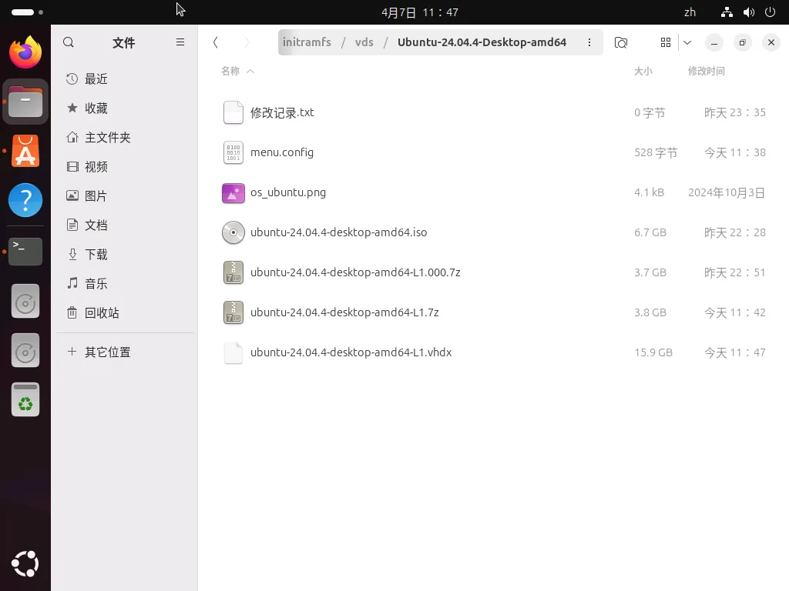The width and height of the screenshot is (789, 591).
Task: Click the blank icon of L1.vhdx file
Action: coord(233,352)
